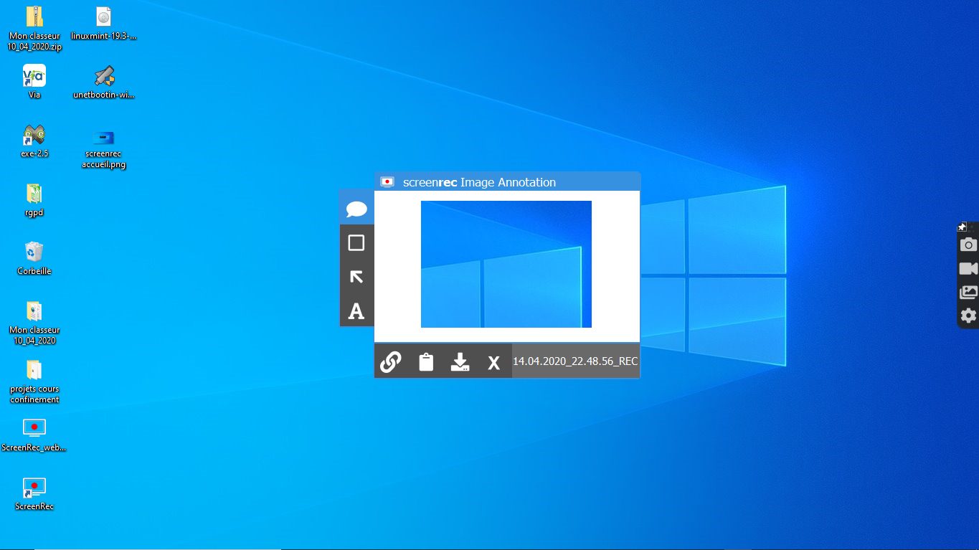979x550 pixels.
Task: Select the exe-2.5 desktop shortcut
Action: click(x=34, y=141)
